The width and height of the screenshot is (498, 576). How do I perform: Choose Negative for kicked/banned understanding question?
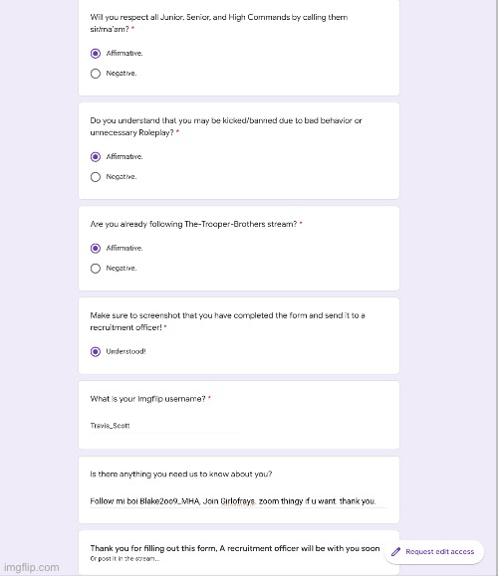96,177
